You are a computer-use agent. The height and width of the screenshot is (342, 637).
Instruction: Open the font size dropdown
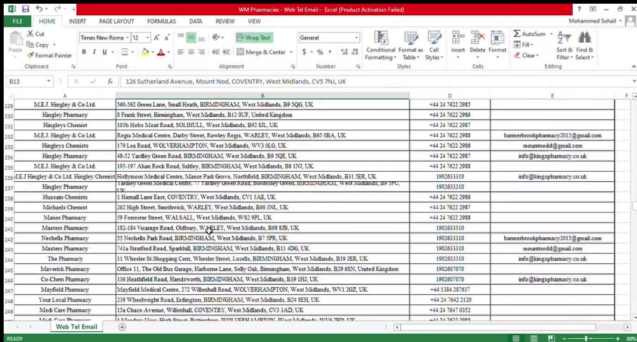pyautogui.click(x=147, y=38)
